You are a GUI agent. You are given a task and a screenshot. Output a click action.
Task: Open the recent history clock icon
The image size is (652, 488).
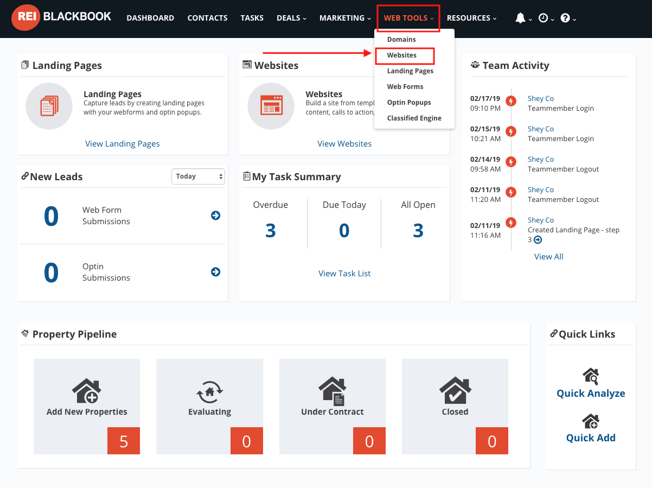click(x=543, y=18)
